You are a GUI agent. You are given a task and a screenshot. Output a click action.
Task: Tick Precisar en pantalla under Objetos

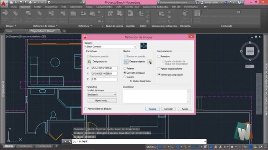125,56
